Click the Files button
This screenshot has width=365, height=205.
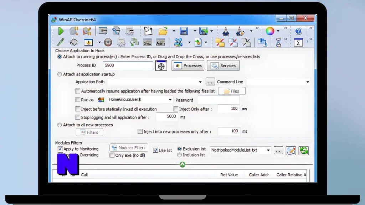[x=232, y=91]
